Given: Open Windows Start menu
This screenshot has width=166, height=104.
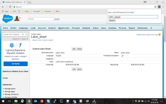Looking at the screenshot, I should pyautogui.click(x=3, y=101).
